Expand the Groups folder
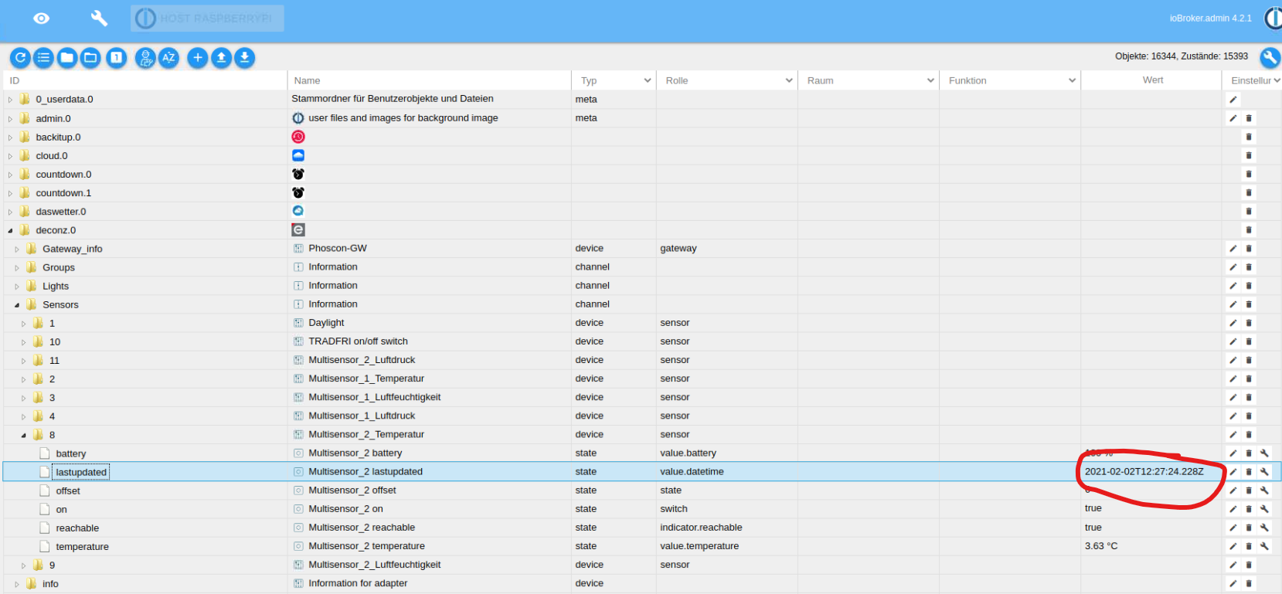1282x594 pixels. click(x=17, y=268)
